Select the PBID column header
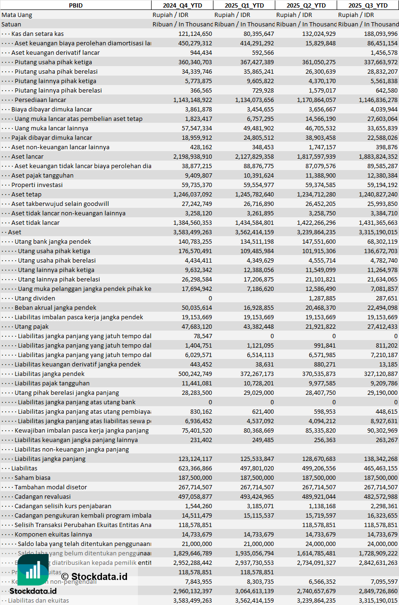The width and height of the screenshot is (399, 605). pos(76,5)
